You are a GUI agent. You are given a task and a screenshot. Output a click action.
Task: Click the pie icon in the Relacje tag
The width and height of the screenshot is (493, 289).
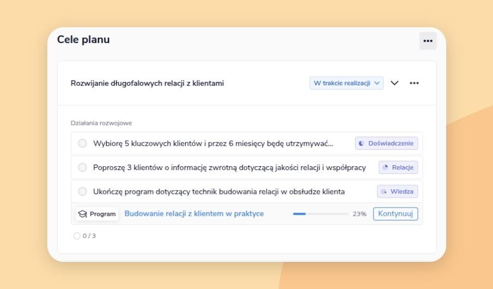(385, 167)
